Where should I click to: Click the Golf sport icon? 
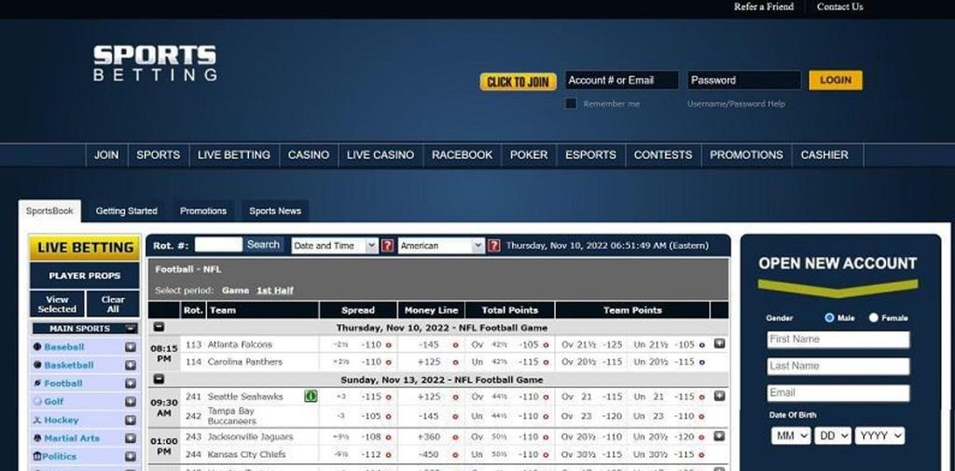coord(37,401)
